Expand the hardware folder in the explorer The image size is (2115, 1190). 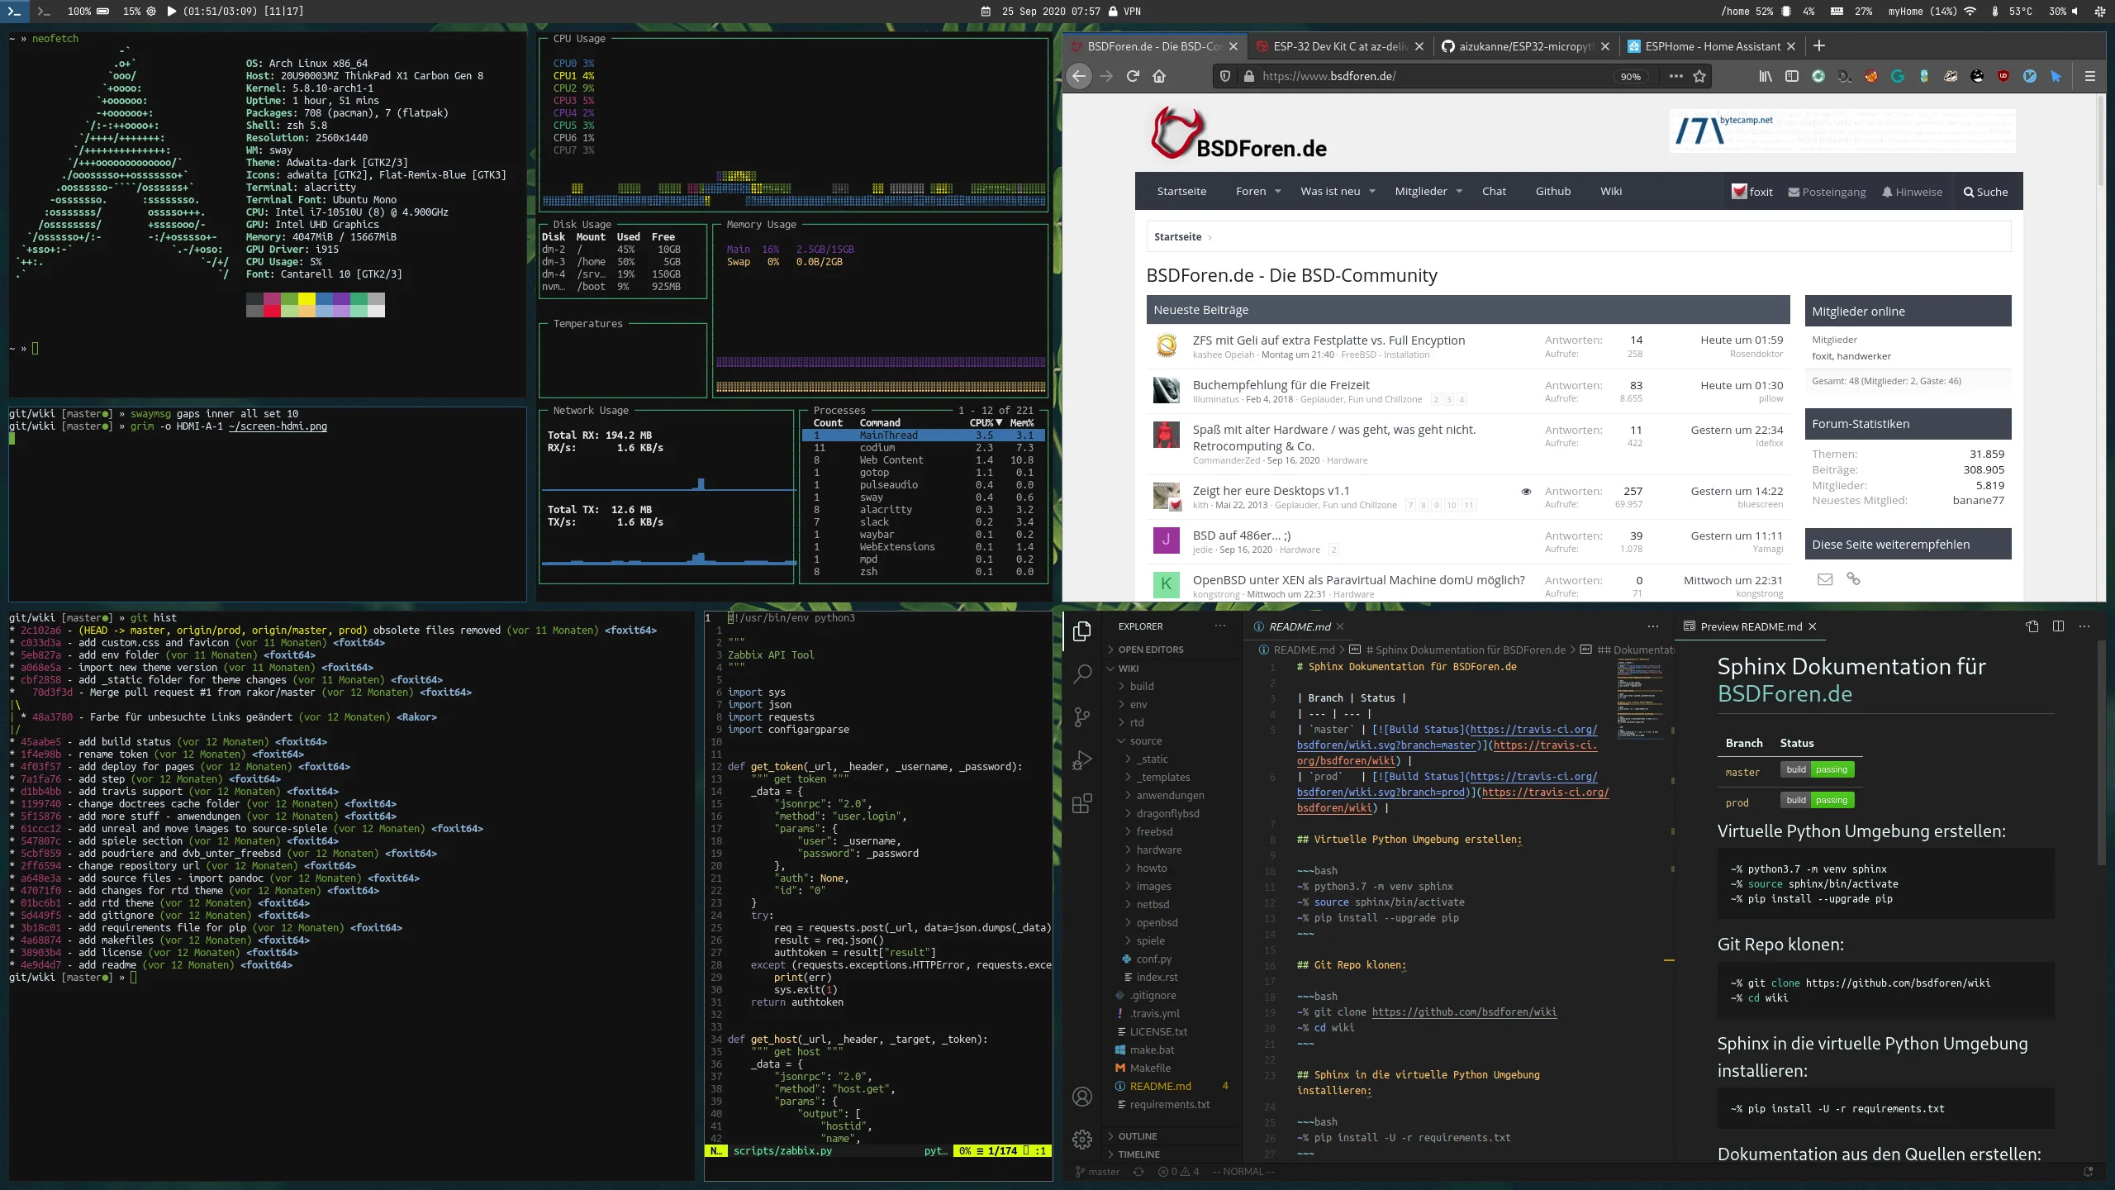coord(1158,850)
